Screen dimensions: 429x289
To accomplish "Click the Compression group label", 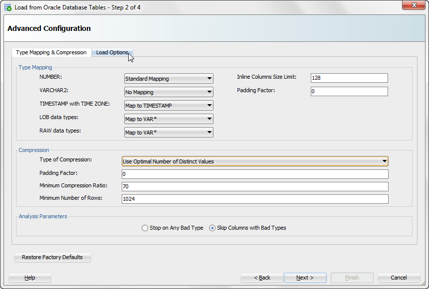I will [34, 150].
